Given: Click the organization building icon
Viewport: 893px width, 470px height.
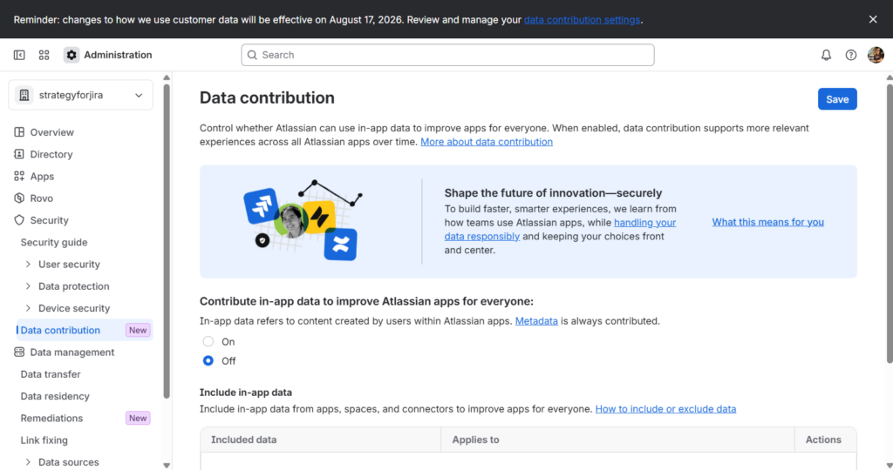Looking at the screenshot, I should coord(24,96).
